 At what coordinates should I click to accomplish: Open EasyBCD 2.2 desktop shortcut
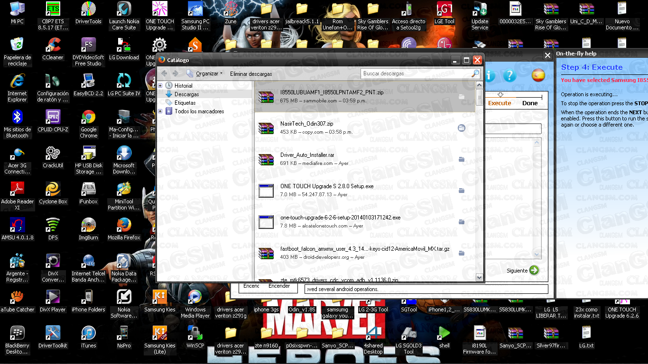88,85
